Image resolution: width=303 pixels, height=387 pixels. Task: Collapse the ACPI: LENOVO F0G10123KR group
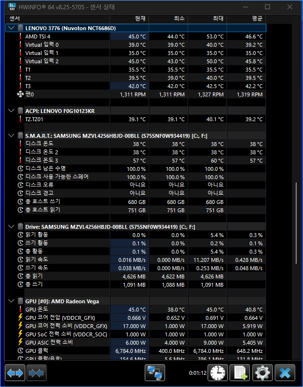[11, 111]
